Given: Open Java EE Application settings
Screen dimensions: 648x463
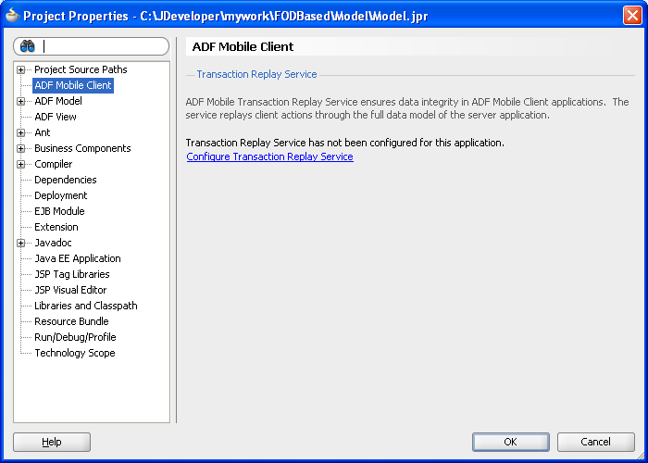Looking at the screenshot, I should (78, 258).
